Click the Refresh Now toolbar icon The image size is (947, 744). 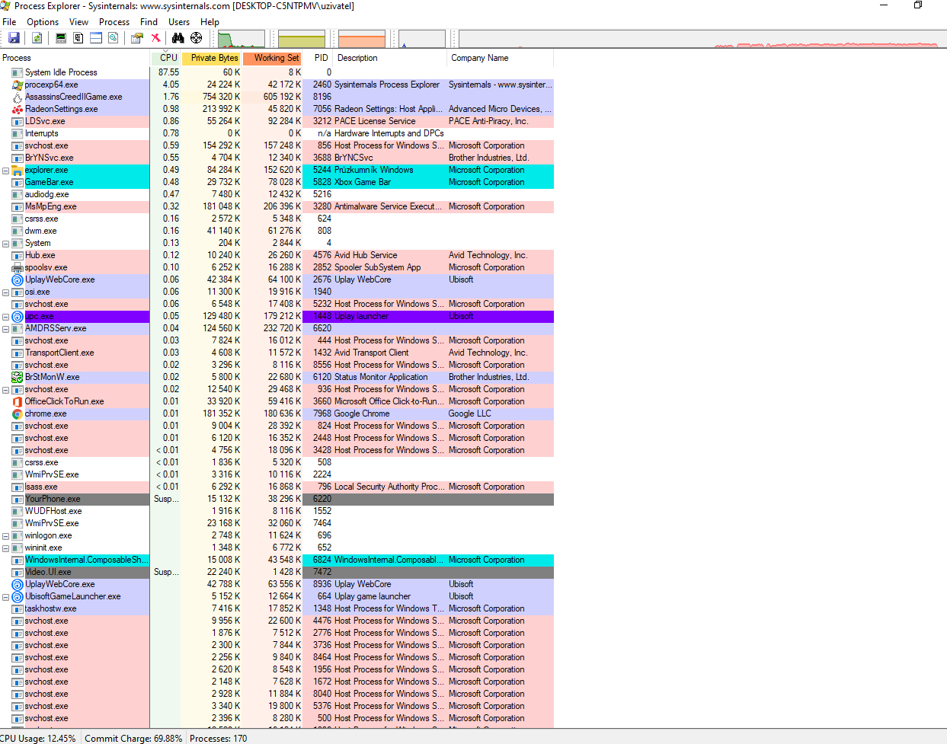tap(37, 37)
